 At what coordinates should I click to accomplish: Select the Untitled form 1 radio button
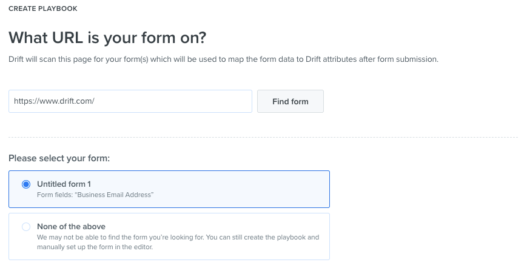(26, 184)
